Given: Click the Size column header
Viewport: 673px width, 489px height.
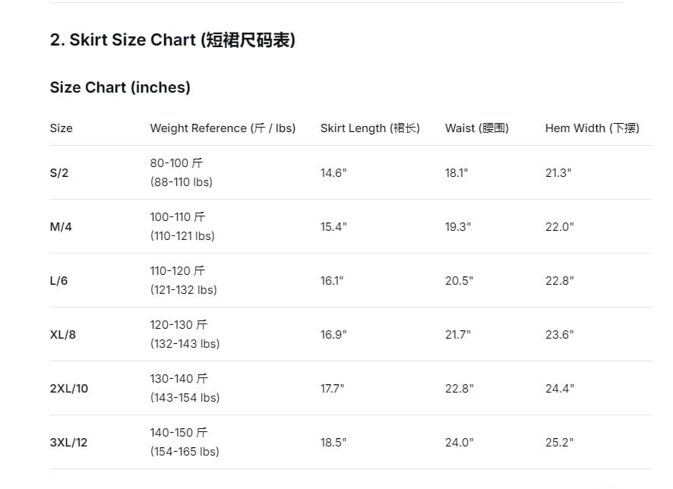Looking at the screenshot, I should (61, 128).
